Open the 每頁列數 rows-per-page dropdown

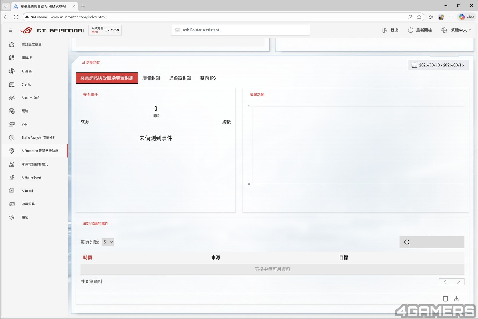pyautogui.click(x=108, y=242)
